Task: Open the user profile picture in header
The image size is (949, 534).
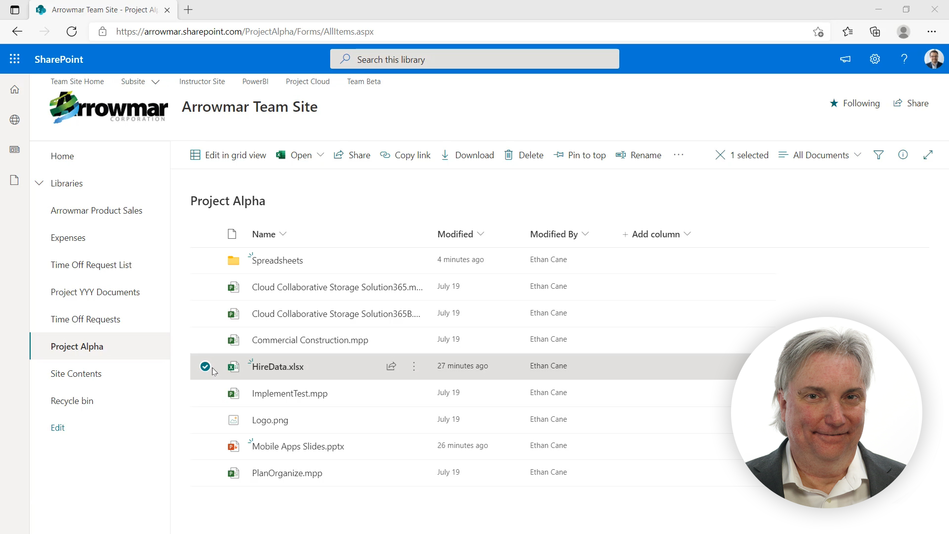Action: pyautogui.click(x=934, y=59)
